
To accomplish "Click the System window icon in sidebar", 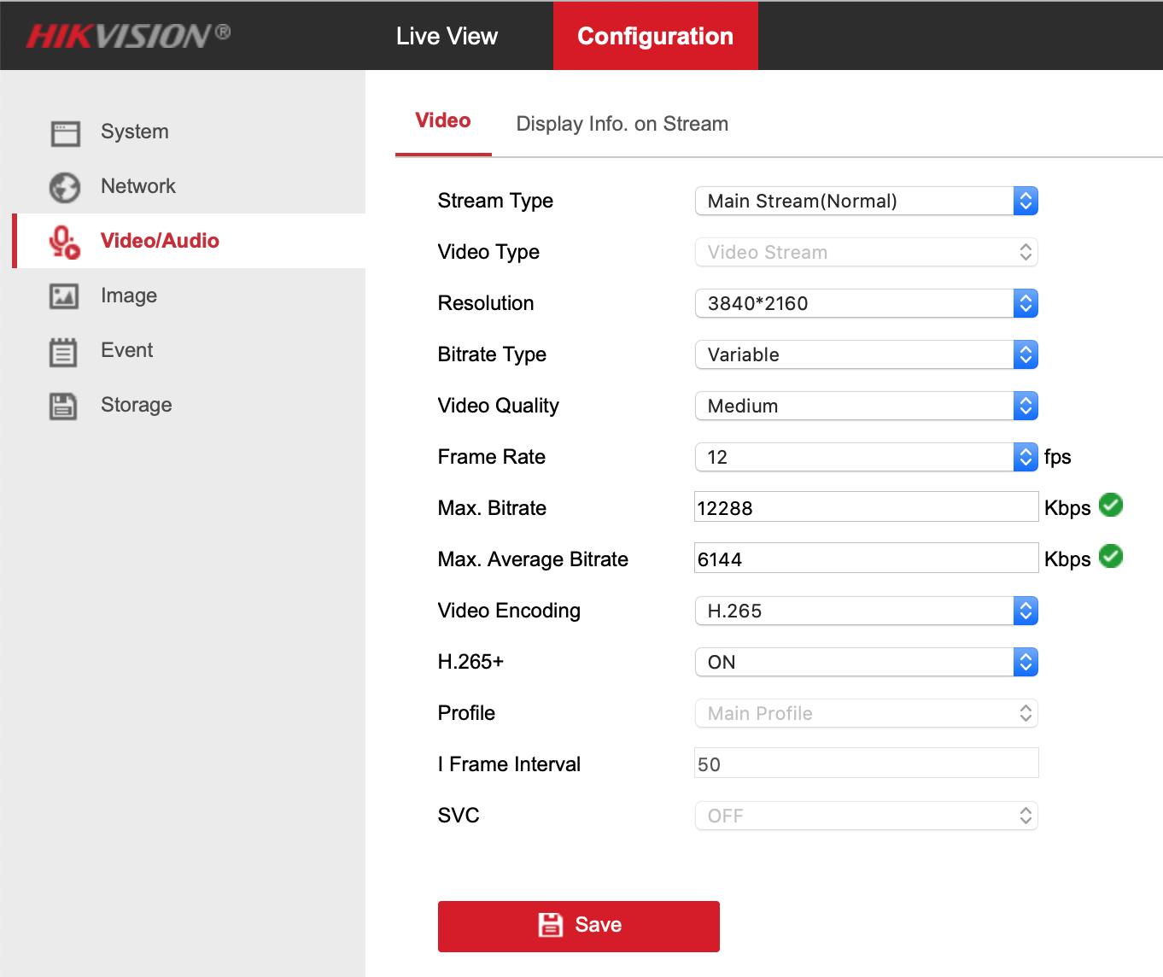I will (65, 133).
